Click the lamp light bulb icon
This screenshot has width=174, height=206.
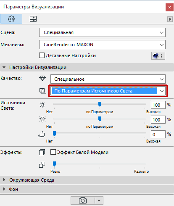[x=42, y=119]
